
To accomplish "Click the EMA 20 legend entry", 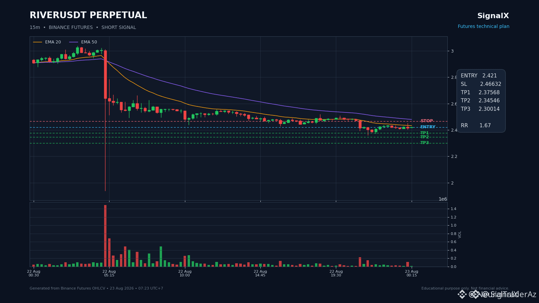I will [x=47, y=42].
